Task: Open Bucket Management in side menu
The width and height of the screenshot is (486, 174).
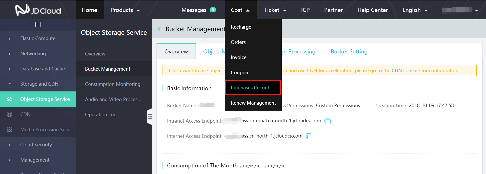Action: (x=114, y=69)
